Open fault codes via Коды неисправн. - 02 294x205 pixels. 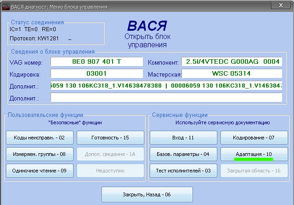[x=40, y=138]
